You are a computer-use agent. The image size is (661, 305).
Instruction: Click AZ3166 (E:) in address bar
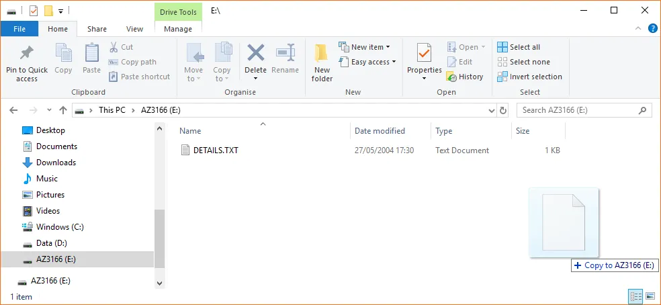[161, 110]
